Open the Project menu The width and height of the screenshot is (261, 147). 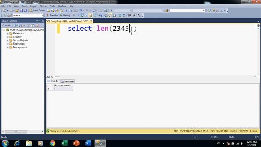pos(33,6)
